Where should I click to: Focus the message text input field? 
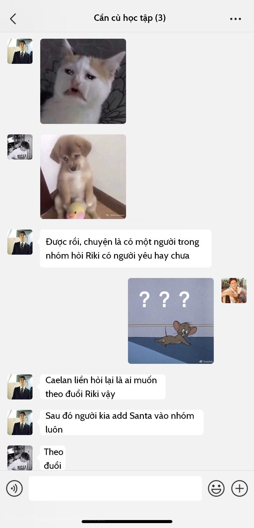pyautogui.click(x=115, y=488)
